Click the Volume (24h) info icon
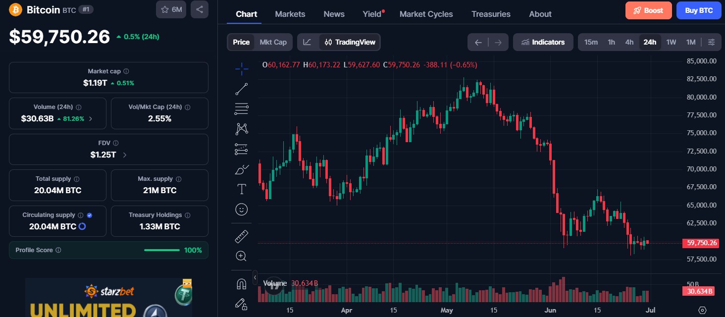This screenshot has width=725, height=317. click(x=79, y=107)
